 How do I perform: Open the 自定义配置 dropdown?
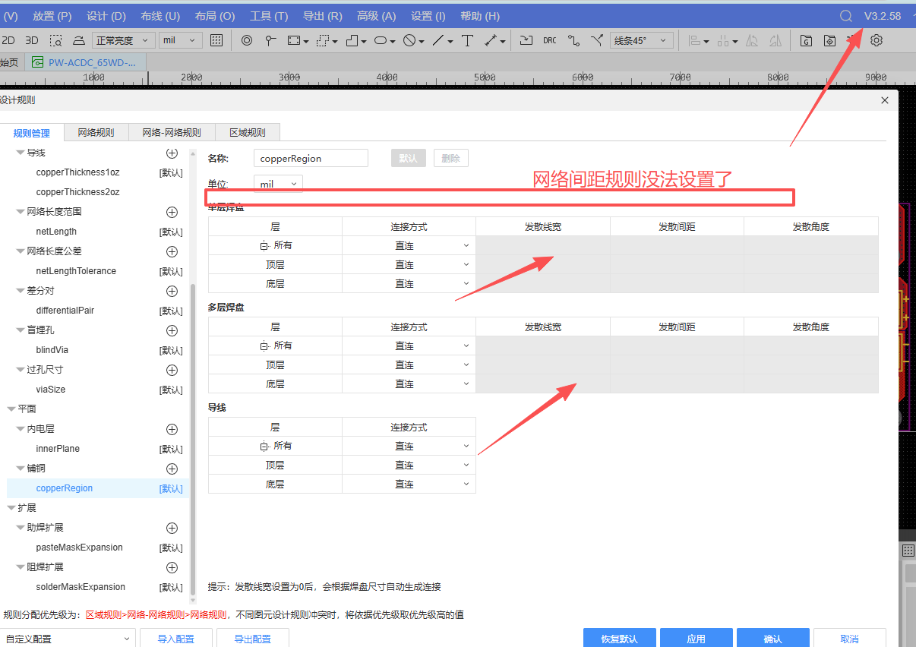[x=67, y=639]
